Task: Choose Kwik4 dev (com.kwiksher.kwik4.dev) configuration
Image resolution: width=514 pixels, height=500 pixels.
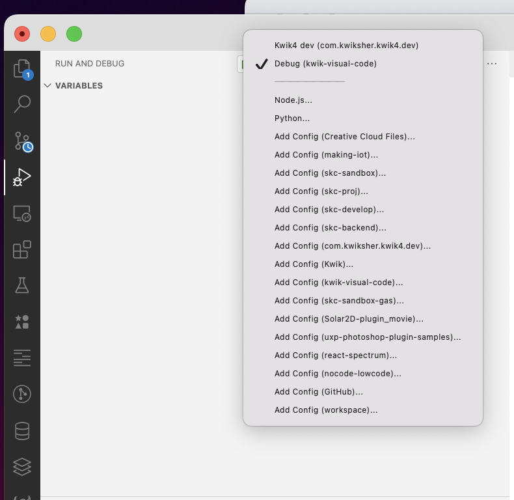Action: click(x=363, y=46)
